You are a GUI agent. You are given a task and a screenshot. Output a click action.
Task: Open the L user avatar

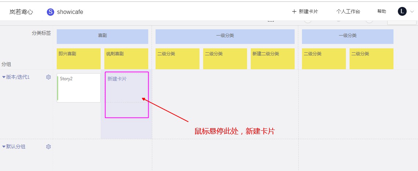tap(402, 11)
